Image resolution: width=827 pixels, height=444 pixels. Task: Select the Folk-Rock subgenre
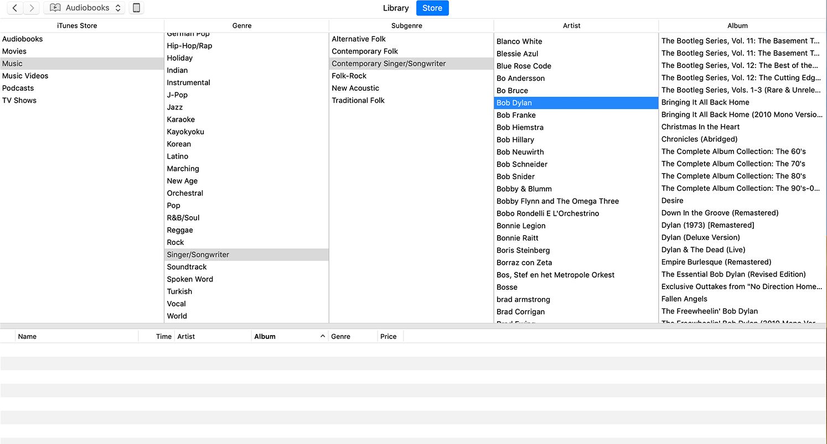tap(411, 76)
